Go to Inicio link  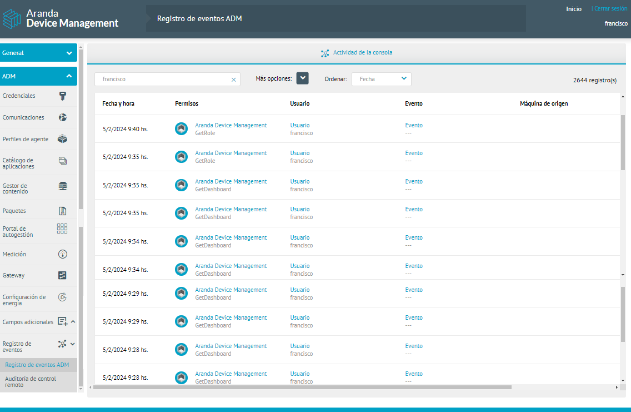573,9
